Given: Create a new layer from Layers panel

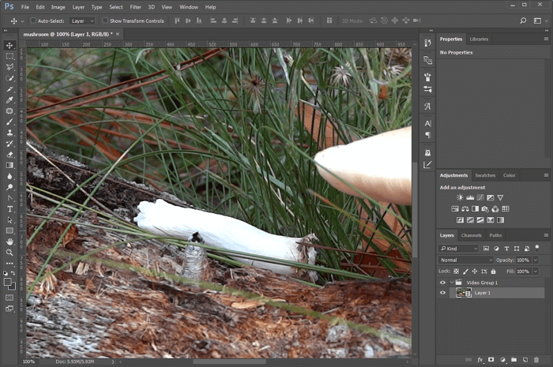Looking at the screenshot, I should (x=525, y=360).
